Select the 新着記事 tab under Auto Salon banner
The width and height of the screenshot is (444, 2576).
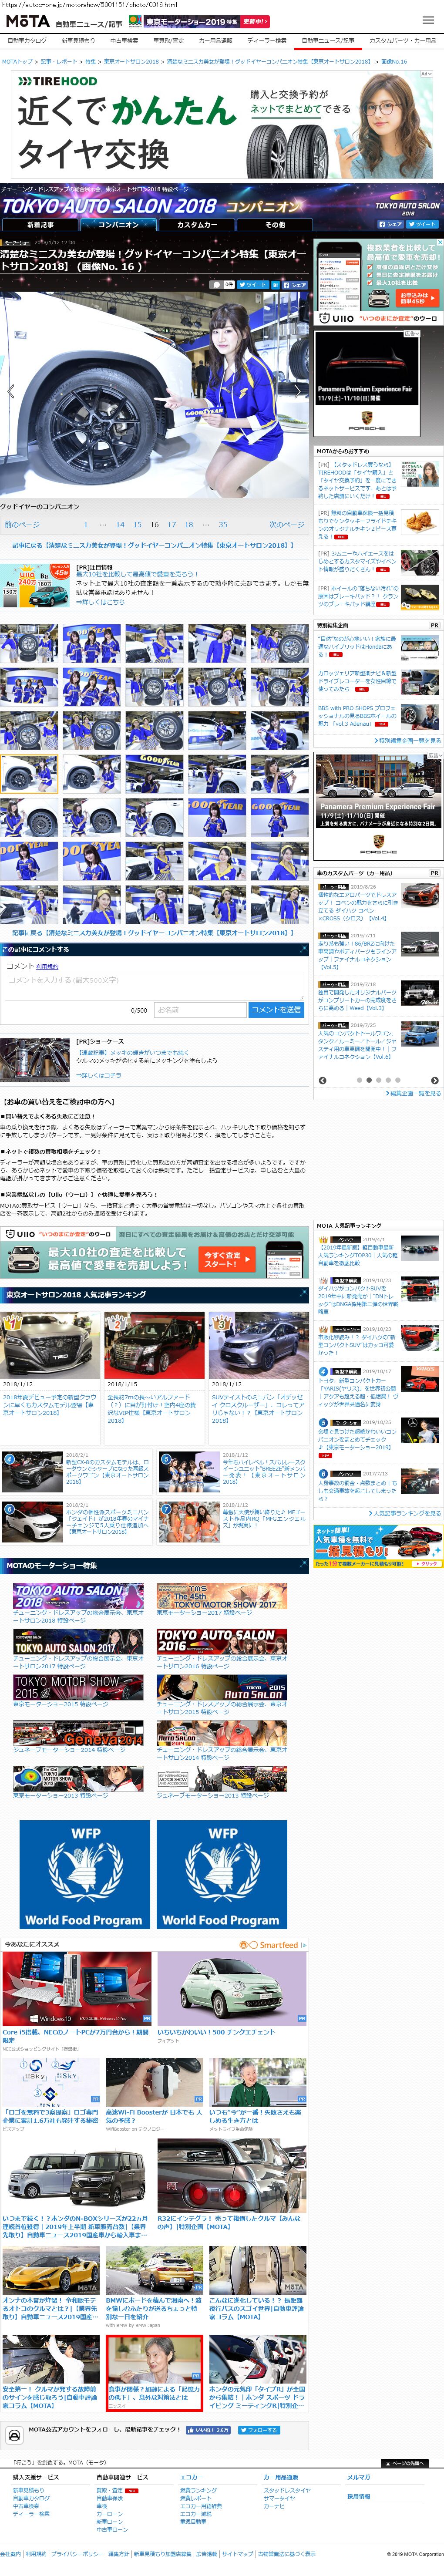[41, 225]
